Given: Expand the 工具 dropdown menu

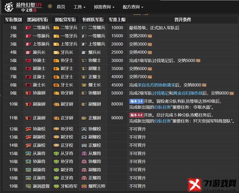Looking at the screenshot, I should 79,7.
